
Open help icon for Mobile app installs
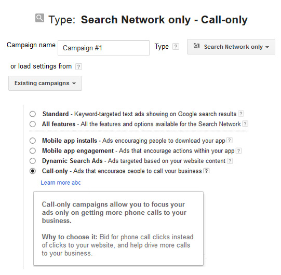coord(230,140)
